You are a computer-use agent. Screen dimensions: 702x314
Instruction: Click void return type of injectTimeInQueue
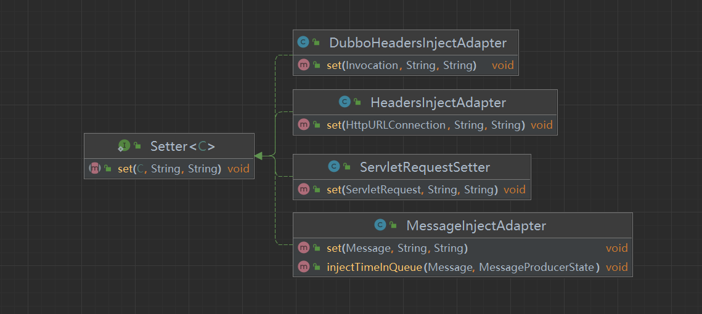click(x=616, y=267)
